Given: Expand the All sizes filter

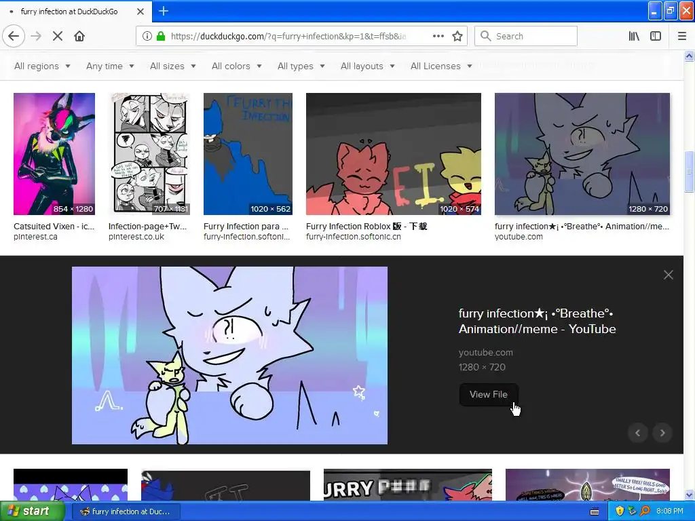Looking at the screenshot, I should 172,66.
